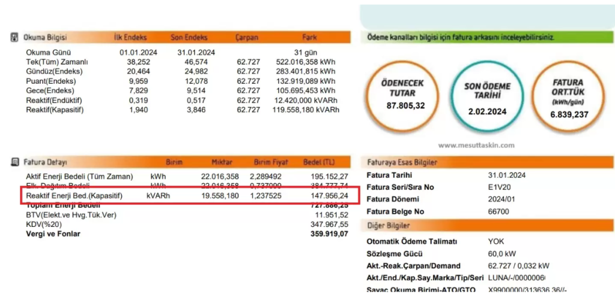Viewport: 615px width, 300px height.
Task: Click the quantity '19.558,180'
Action: (x=220, y=195)
